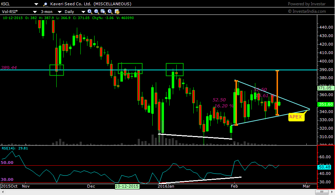Open the symbol search magnifier icon
335x195 pixels.
tap(45, 4)
